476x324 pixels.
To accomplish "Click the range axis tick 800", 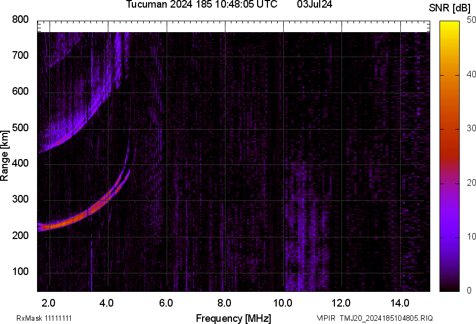I will click(x=20, y=20).
